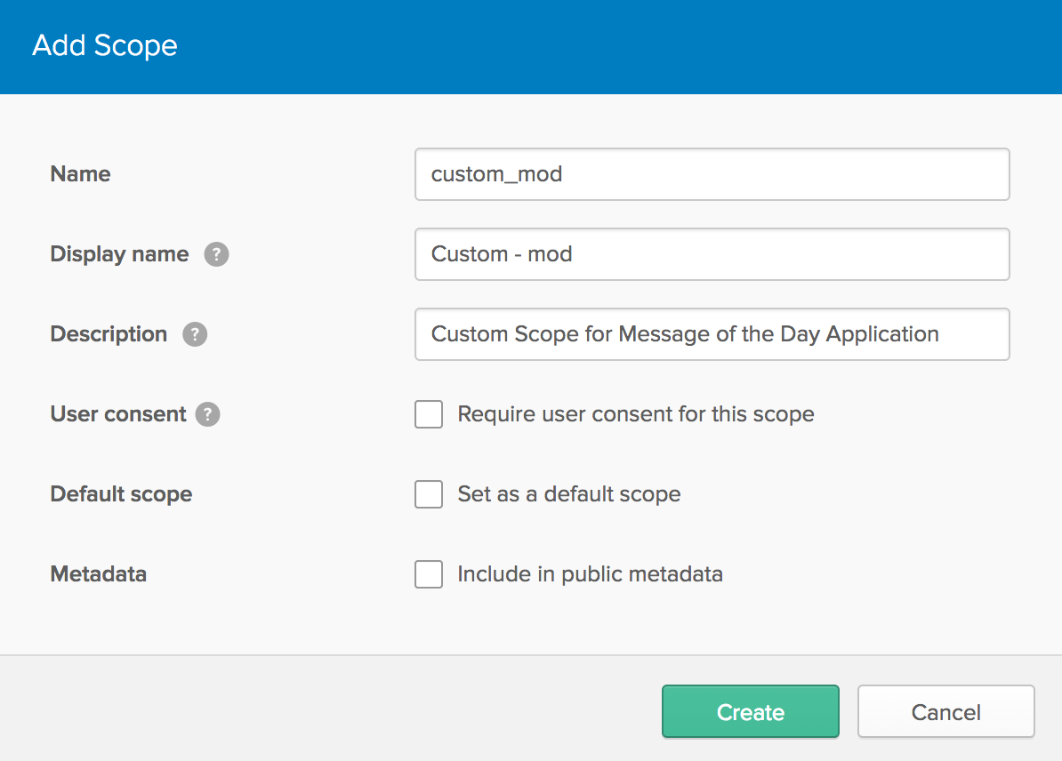
Task: Click the bold Description label text
Action: pyautogui.click(x=109, y=334)
